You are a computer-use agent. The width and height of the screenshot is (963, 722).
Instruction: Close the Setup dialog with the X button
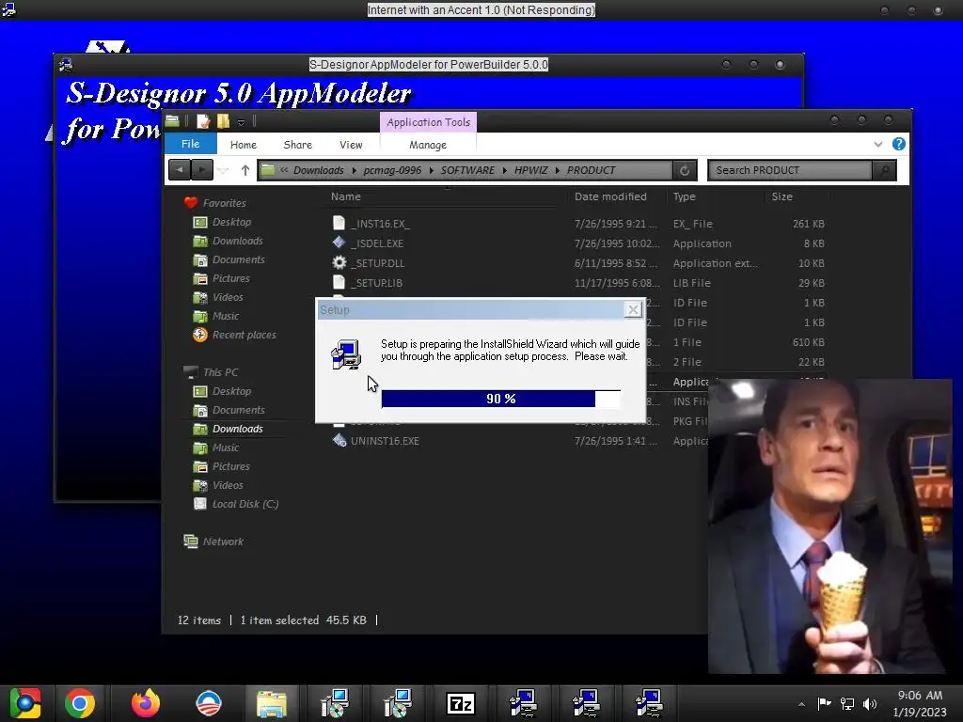(x=633, y=309)
